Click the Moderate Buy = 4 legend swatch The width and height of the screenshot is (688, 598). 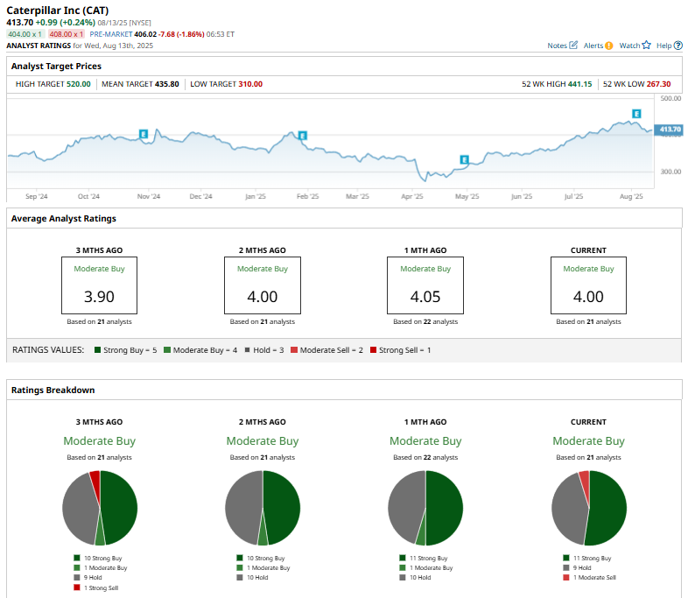coord(167,349)
